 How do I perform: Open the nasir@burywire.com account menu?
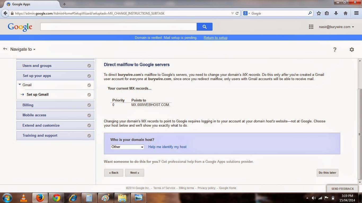point(337,27)
